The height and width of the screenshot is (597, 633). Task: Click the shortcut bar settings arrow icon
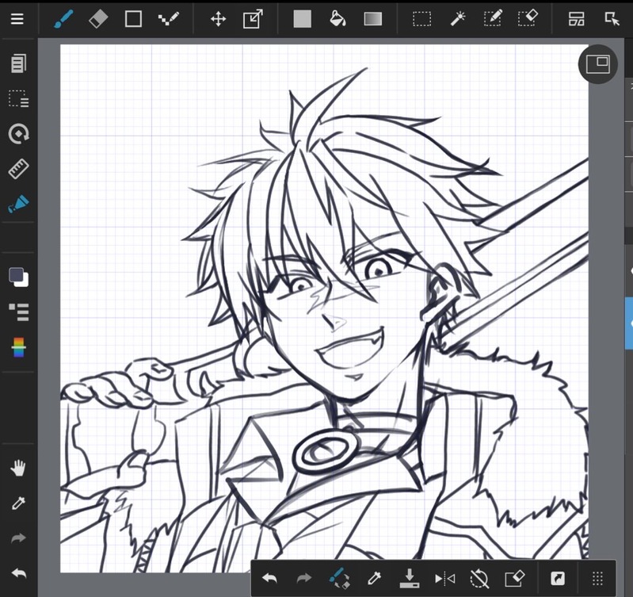(x=558, y=579)
